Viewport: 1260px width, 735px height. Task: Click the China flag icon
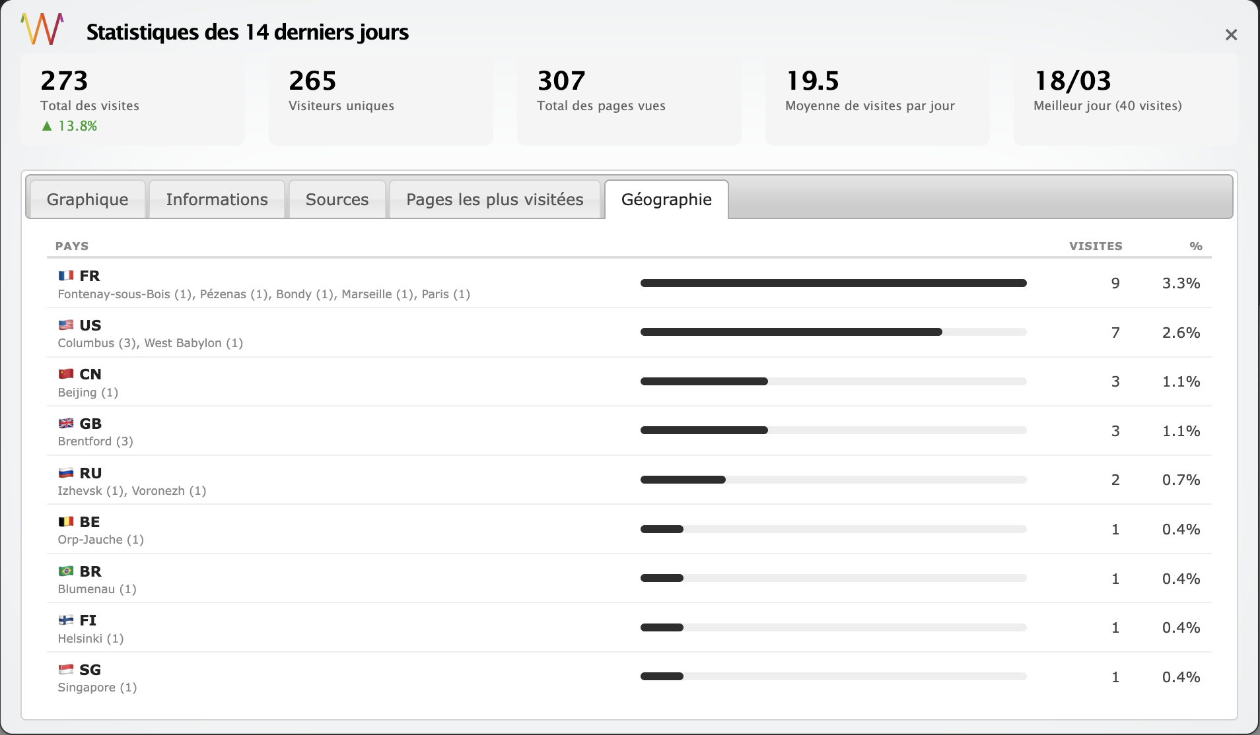[66, 374]
